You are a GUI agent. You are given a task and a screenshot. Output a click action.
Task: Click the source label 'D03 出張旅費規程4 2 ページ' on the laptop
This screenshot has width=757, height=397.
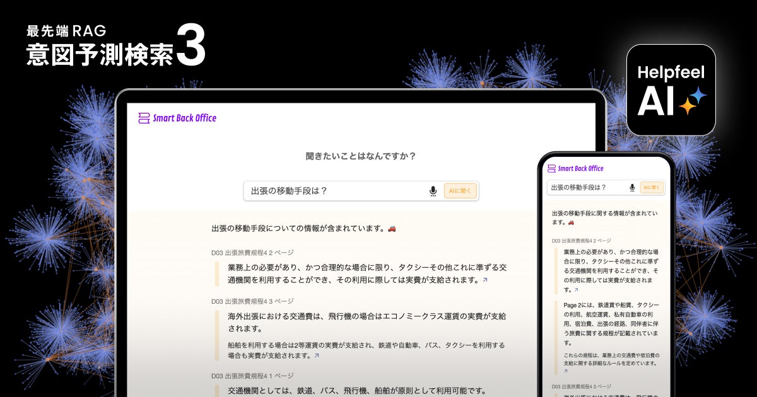pos(252,252)
